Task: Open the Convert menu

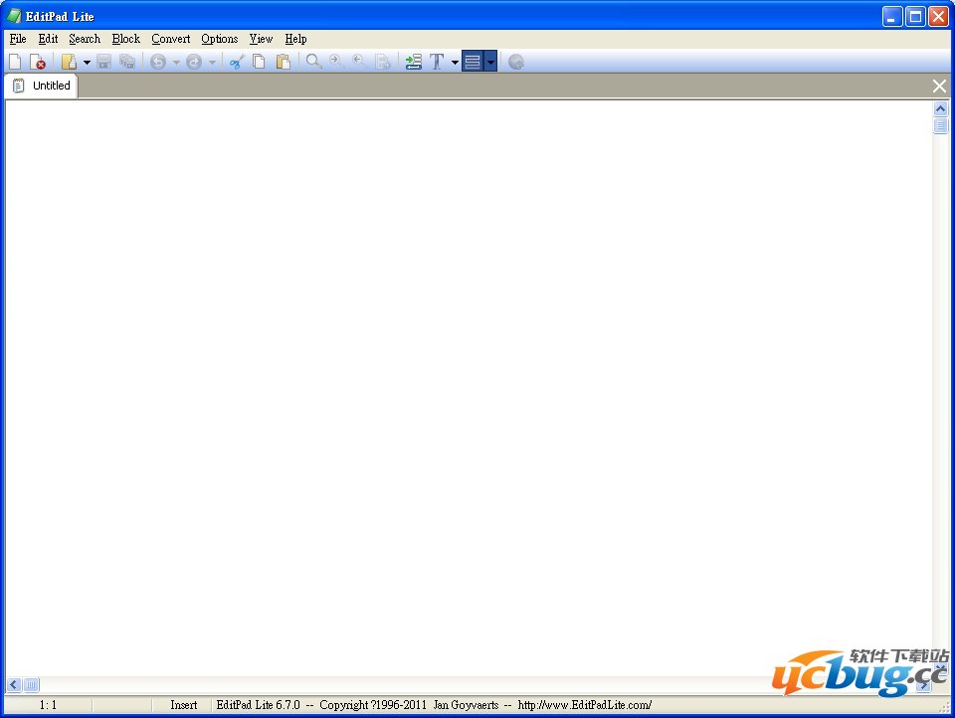Action: click(x=170, y=39)
